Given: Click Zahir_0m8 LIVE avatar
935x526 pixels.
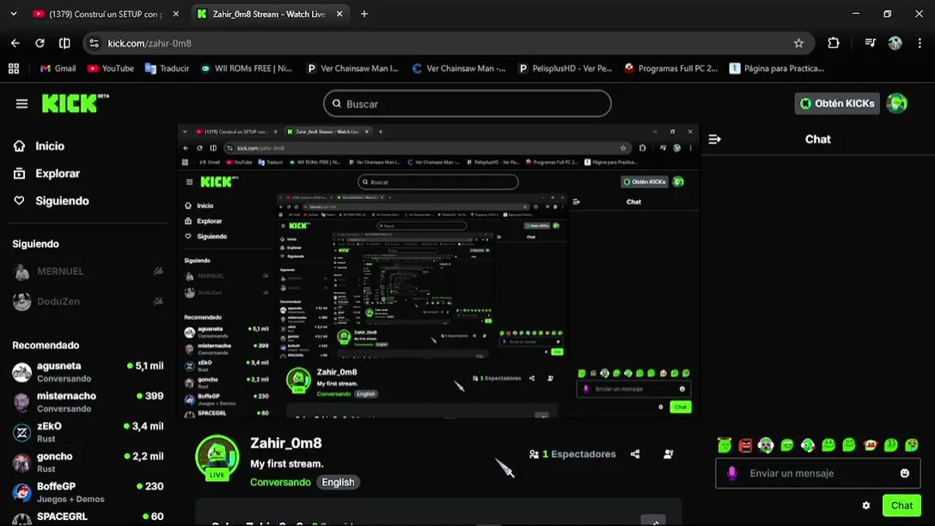Looking at the screenshot, I should [217, 457].
